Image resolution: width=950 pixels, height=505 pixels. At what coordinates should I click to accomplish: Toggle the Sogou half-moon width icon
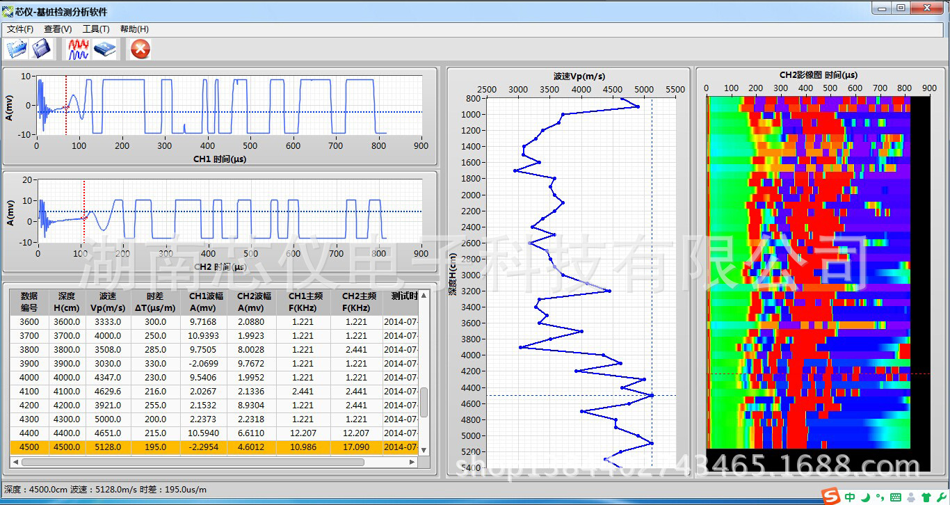(x=867, y=497)
